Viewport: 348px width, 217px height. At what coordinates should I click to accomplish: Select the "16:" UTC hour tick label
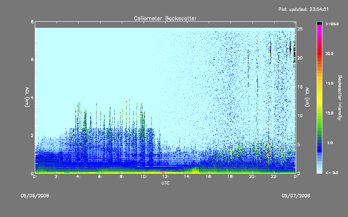209,177
